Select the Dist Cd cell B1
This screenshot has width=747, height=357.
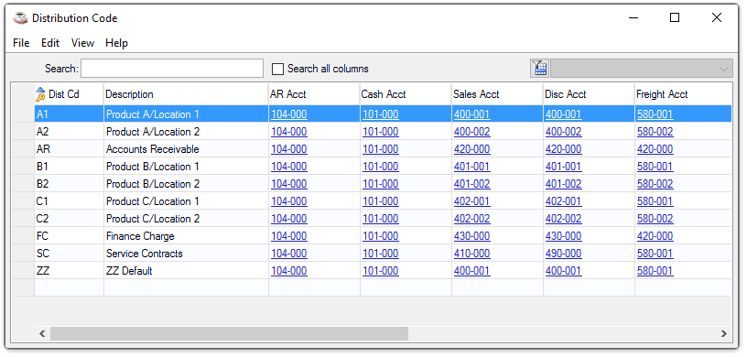[69, 167]
